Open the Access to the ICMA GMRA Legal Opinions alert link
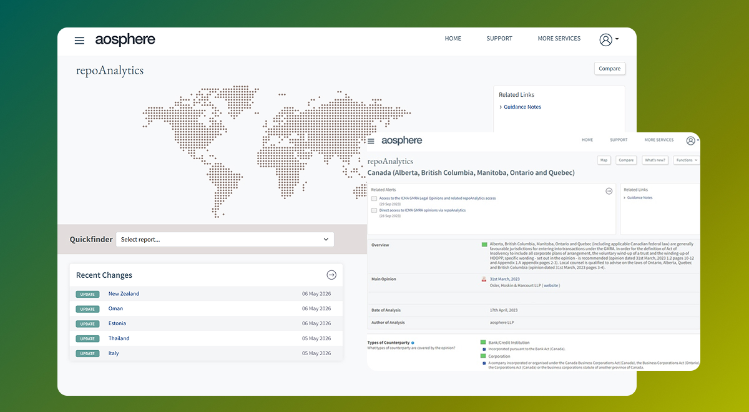Screen dimensions: 749x412 coord(438,199)
